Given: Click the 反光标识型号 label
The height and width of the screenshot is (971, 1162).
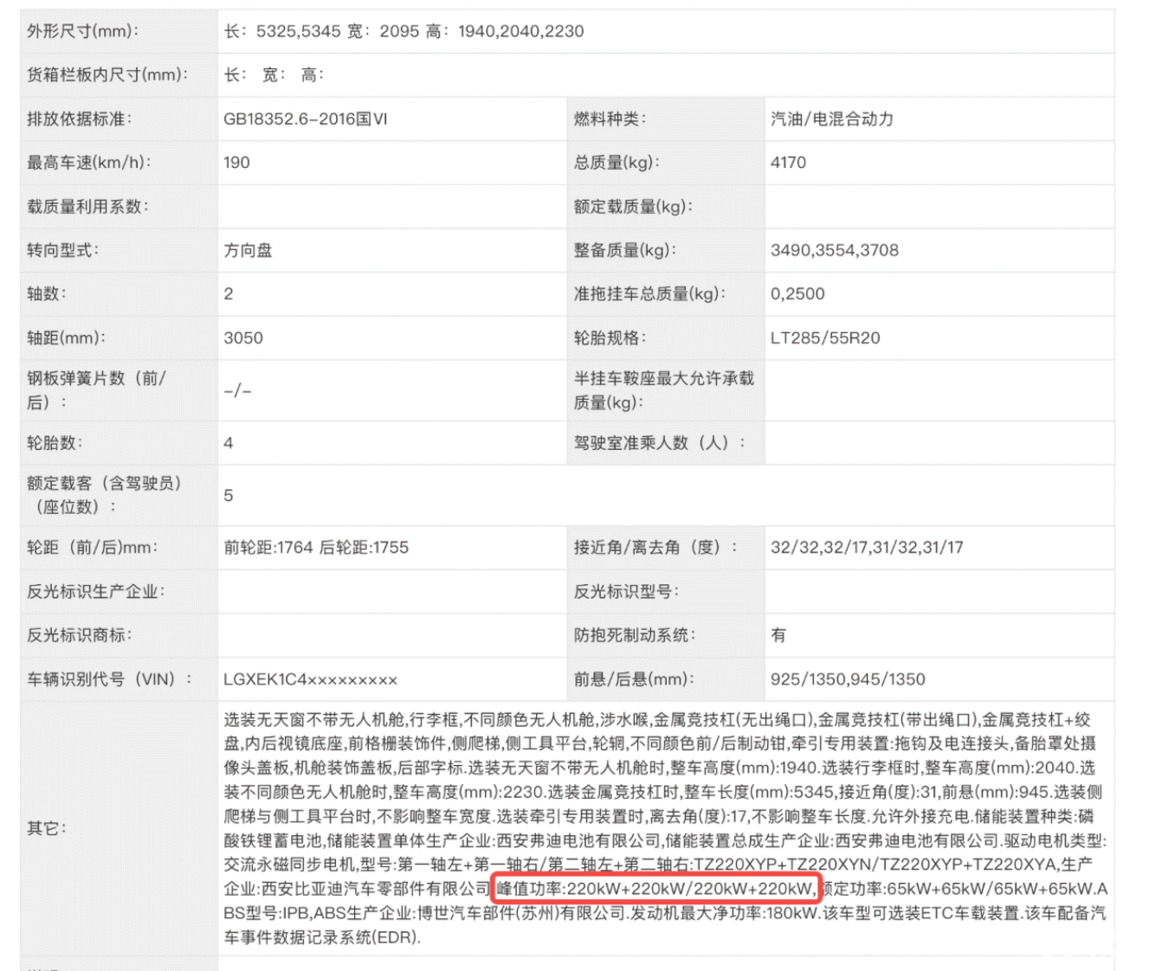Looking at the screenshot, I should click(x=626, y=591).
